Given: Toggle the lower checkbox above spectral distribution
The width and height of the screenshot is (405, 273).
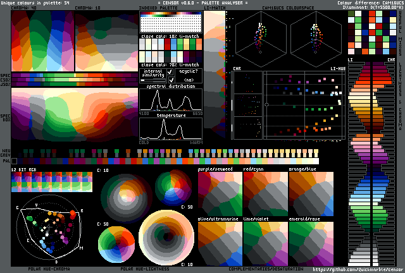Looking at the screenshot, I should coord(170,80).
